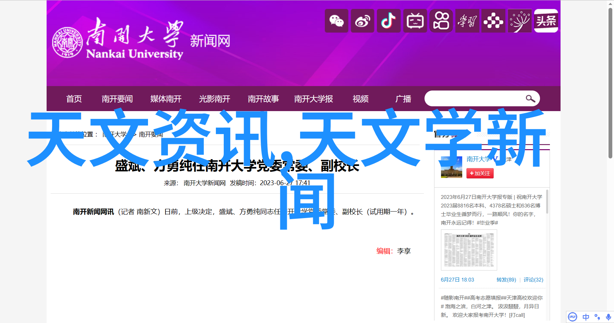Open the 广播 navigation item
This screenshot has height=323, width=614.
point(403,99)
